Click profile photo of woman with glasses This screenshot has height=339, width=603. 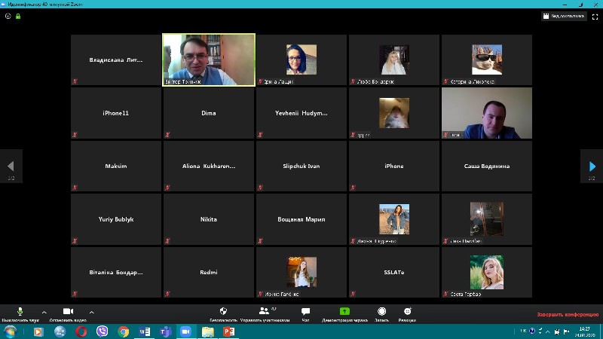tap(301, 60)
